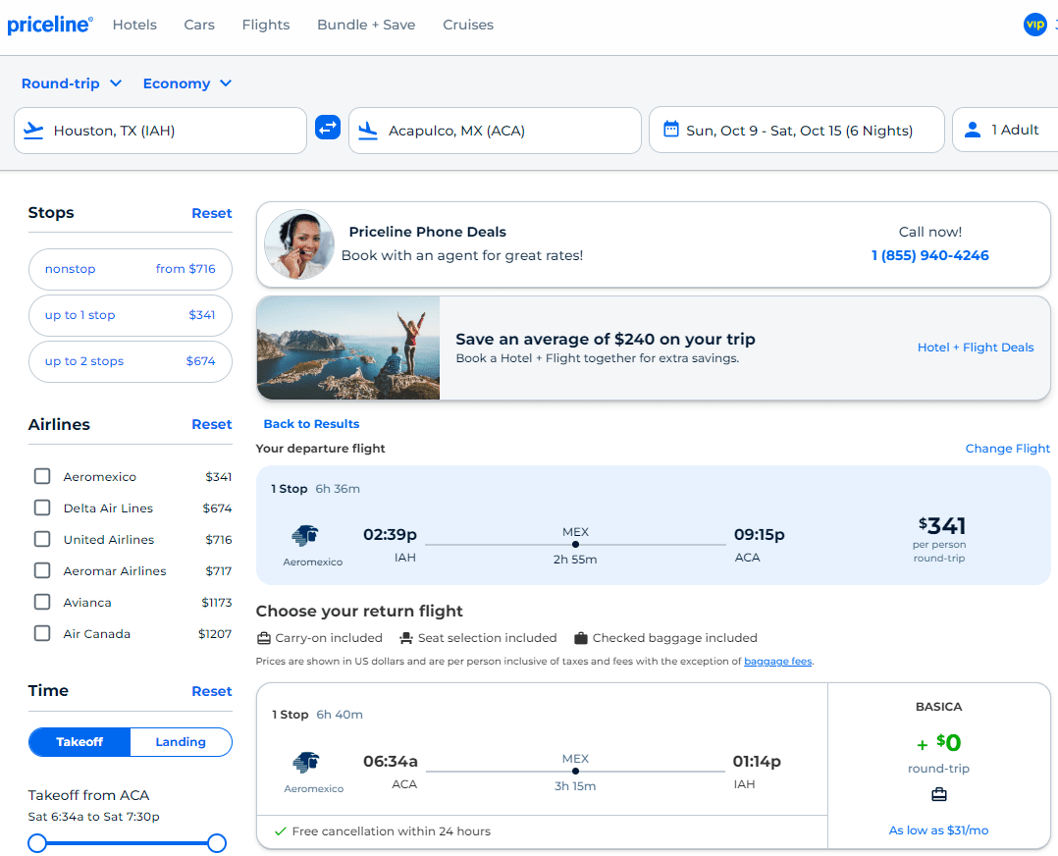
Task: Click As low as $31/mo link
Action: (x=938, y=830)
